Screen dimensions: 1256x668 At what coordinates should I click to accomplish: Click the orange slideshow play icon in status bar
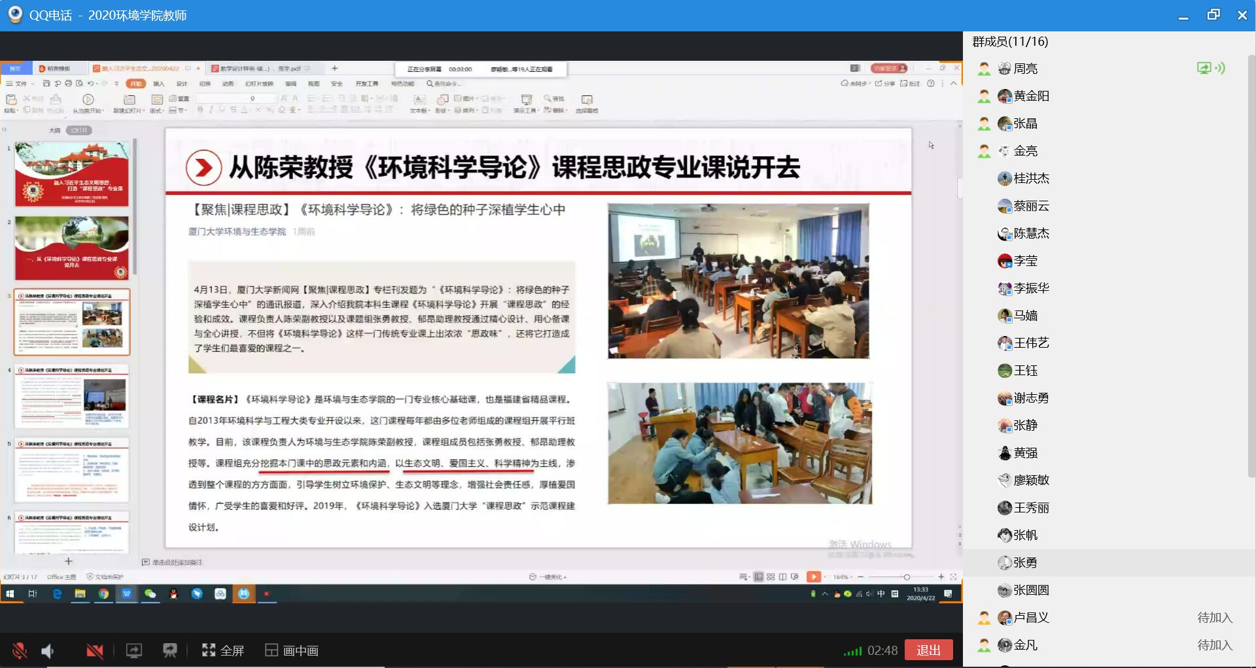click(813, 576)
